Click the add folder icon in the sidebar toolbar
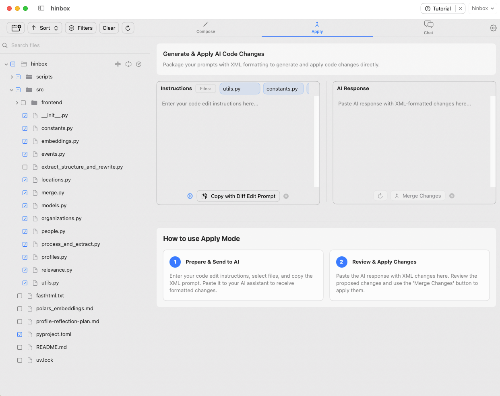 tap(16, 28)
